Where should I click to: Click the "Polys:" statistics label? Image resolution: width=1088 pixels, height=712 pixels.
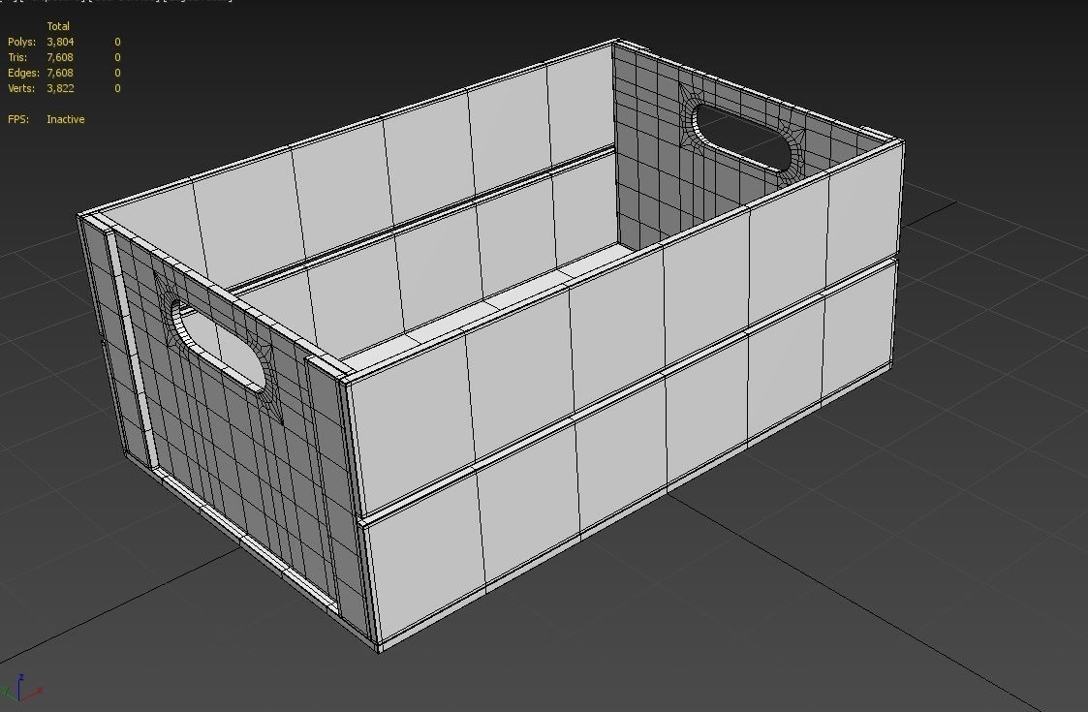click(21, 42)
